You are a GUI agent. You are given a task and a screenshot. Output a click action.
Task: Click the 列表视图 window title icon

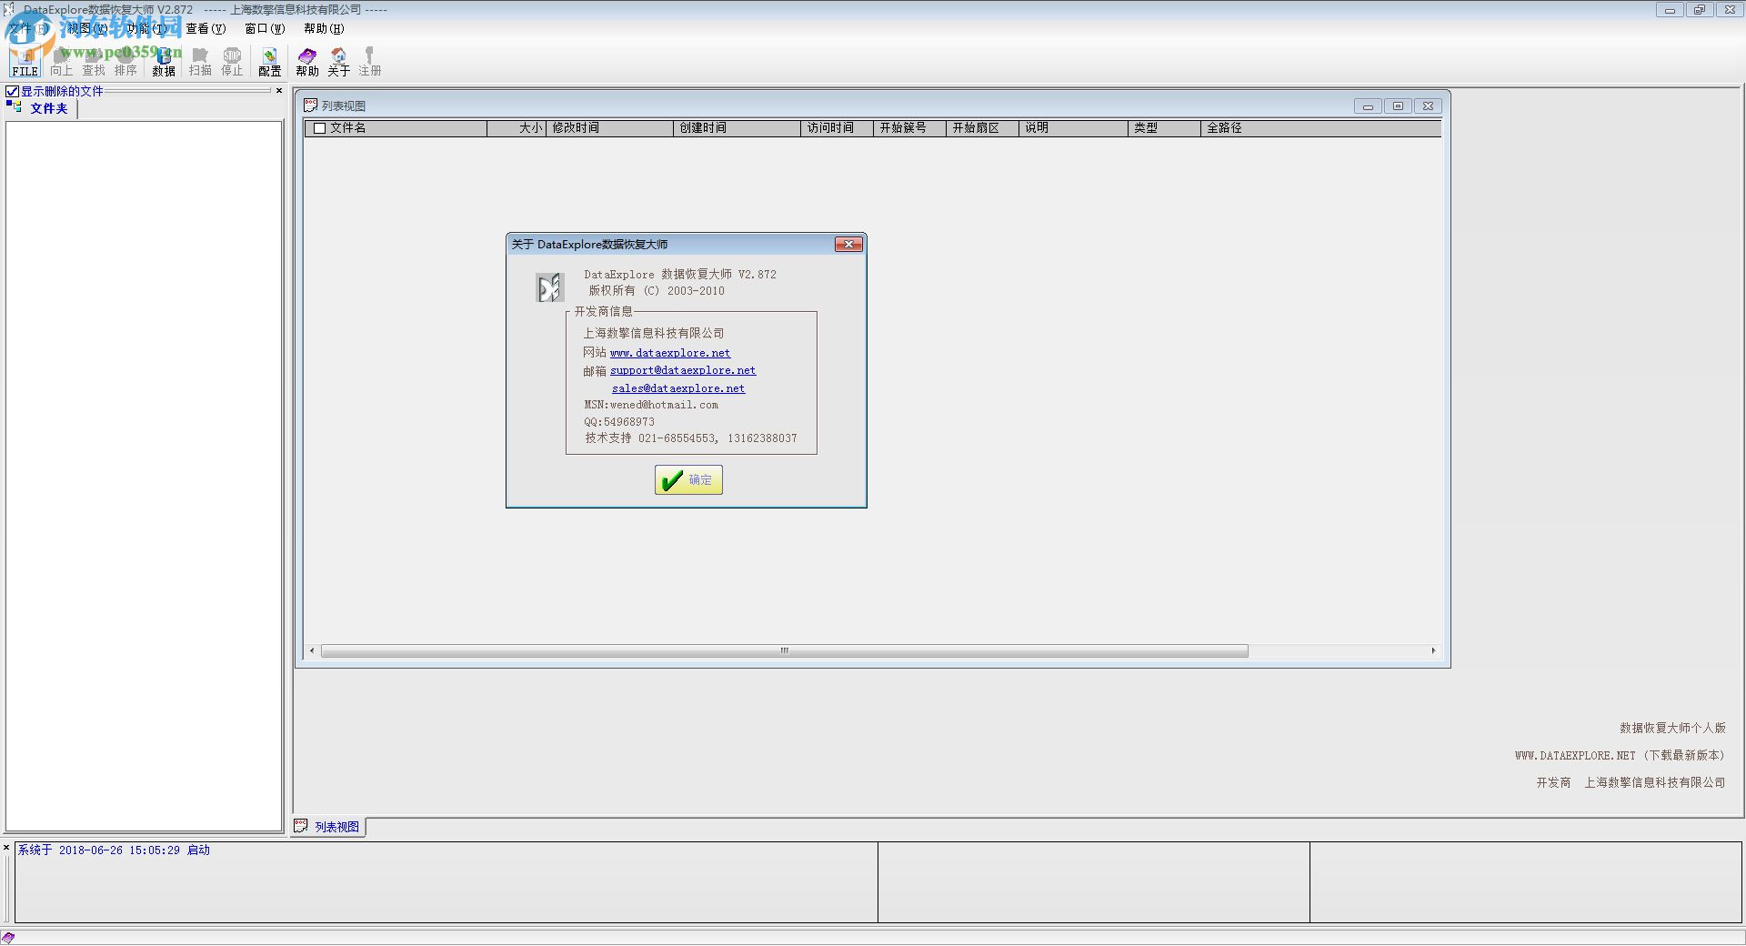click(x=310, y=106)
